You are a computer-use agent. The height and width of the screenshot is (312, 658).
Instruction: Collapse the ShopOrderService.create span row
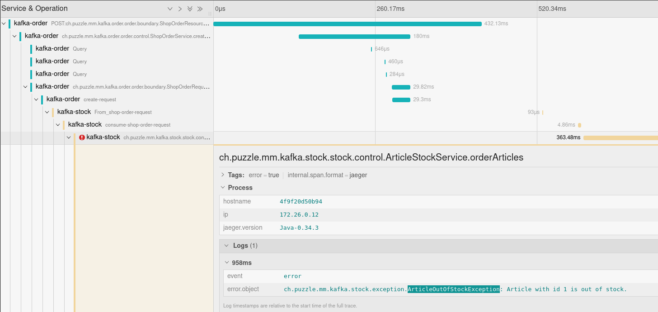coord(15,36)
